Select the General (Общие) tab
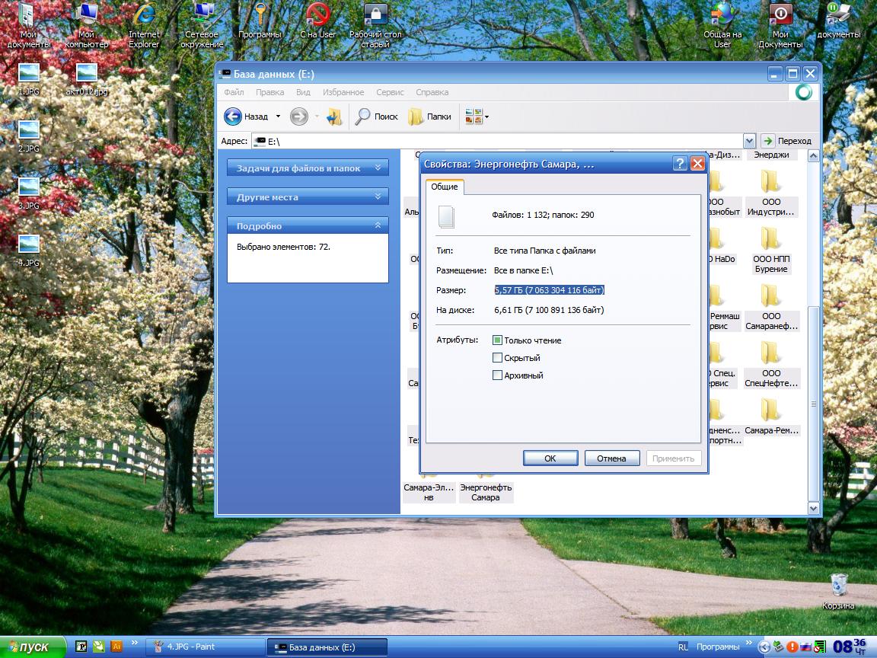Image resolution: width=877 pixels, height=658 pixels. (x=445, y=187)
